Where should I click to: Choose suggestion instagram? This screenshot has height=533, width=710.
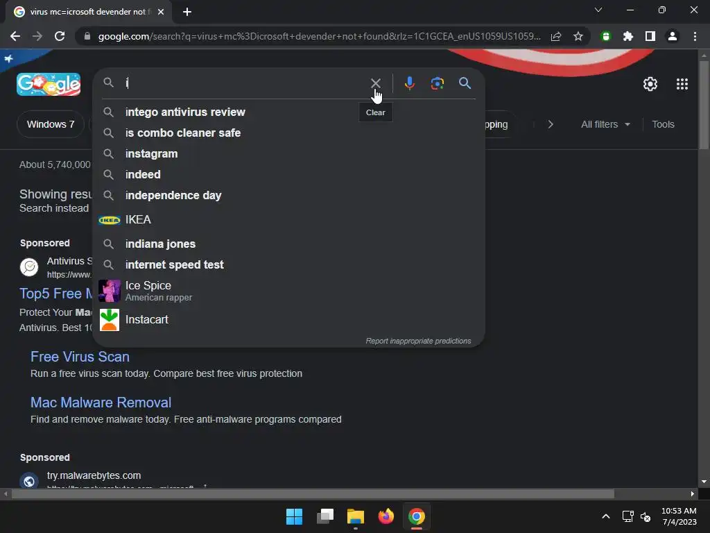coord(288,153)
